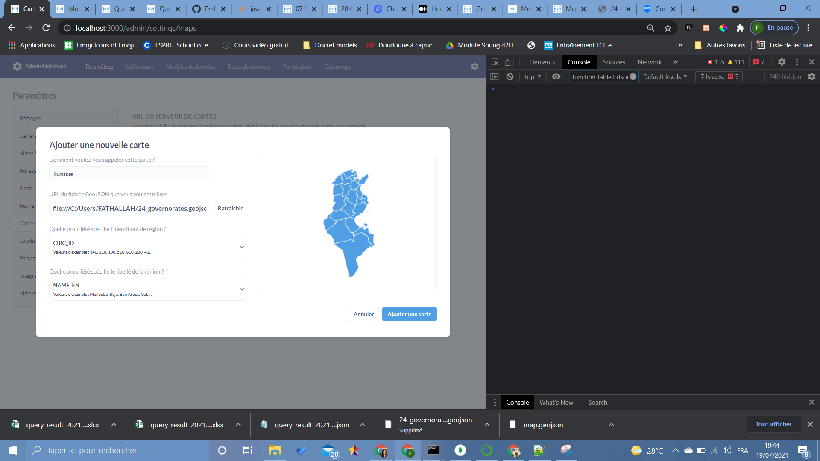Click the site information icon in address bar

coord(67,28)
